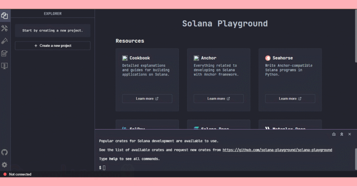Click the Seahorse card description text
The width and height of the screenshot is (357, 186).
click(x=289, y=70)
